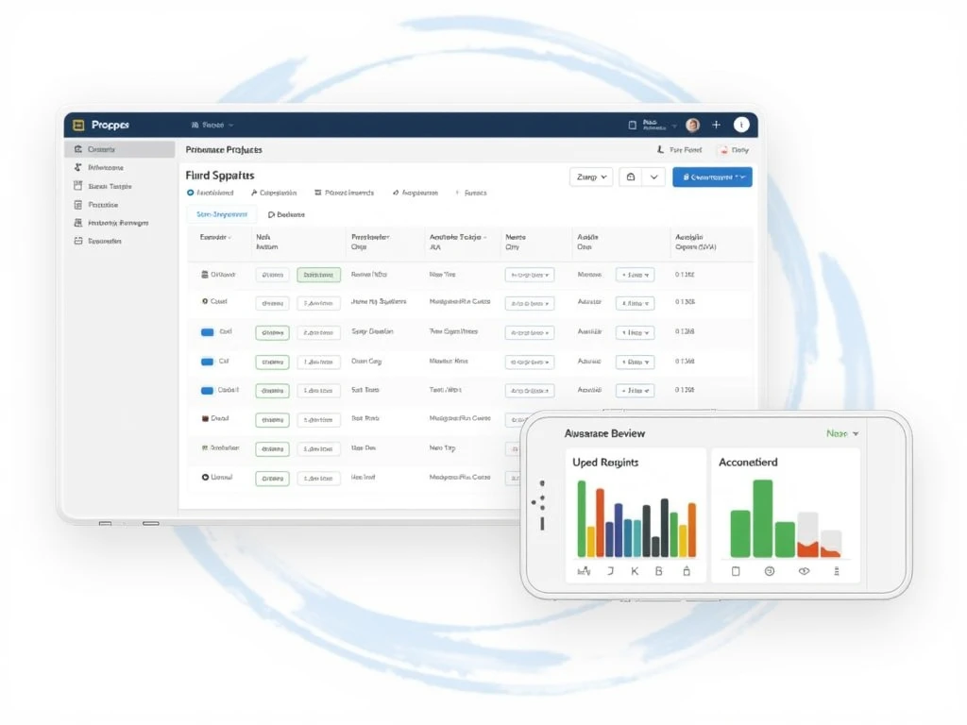Click the brown icon in the Dwal row
Image resolution: width=967 pixels, height=725 pixels.
coord(205,418)
